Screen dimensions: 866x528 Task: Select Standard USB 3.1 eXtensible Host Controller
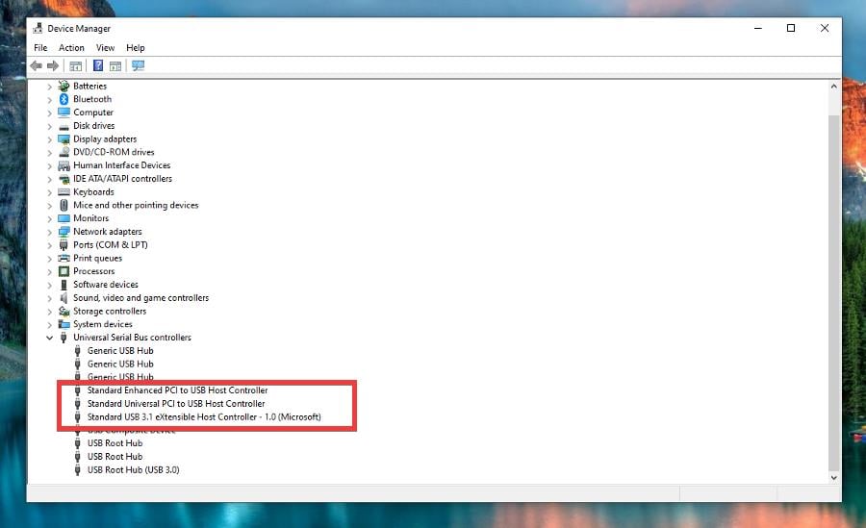204,417
